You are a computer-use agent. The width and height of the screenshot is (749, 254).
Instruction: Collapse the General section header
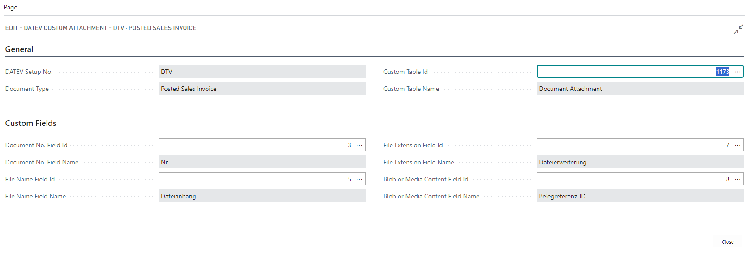(19, 49)
